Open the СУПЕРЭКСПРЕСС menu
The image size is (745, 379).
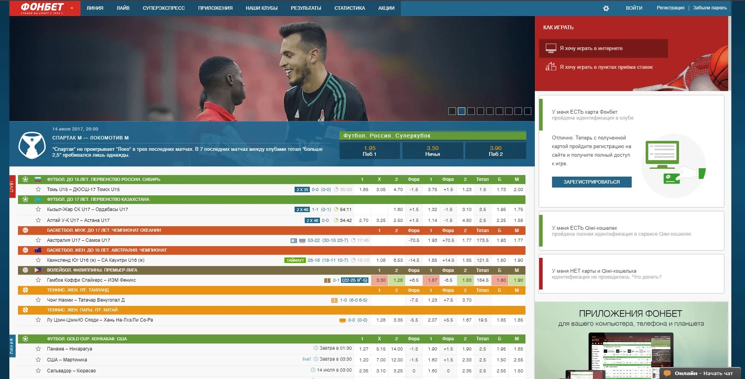(164, 8)
